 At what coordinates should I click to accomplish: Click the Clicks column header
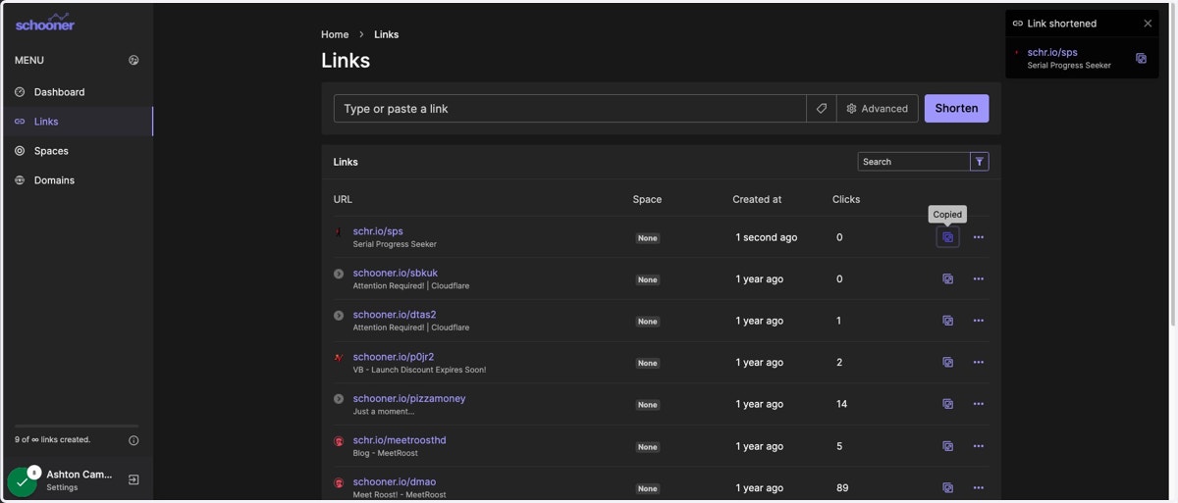(846, 199)
